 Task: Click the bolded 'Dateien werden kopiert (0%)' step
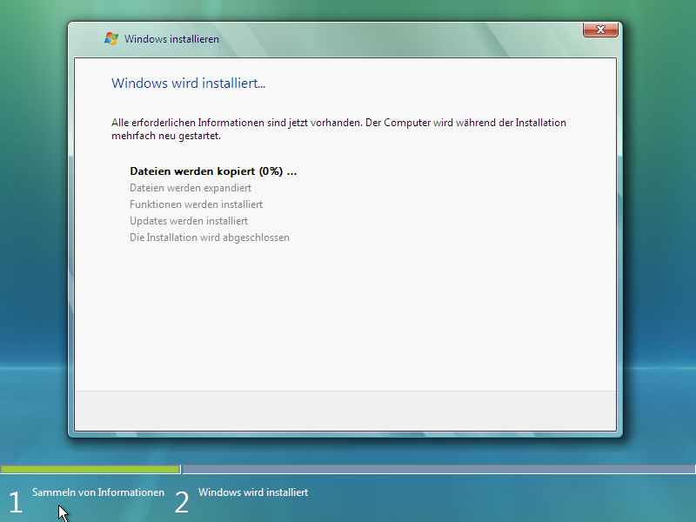pos(213,171)
